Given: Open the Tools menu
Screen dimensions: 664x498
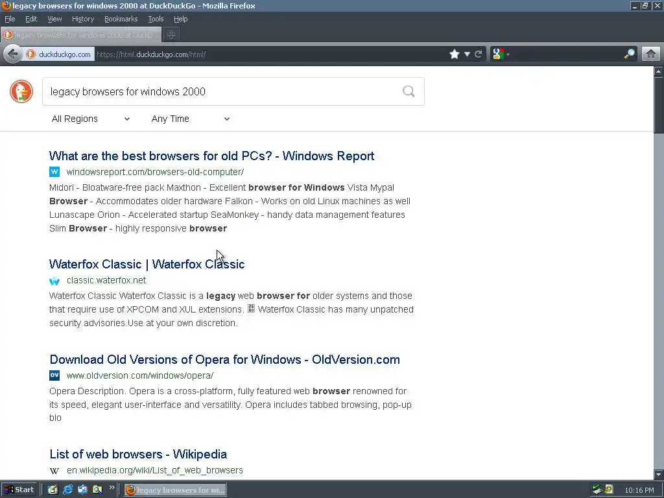Looking at the screenshot, I should pyautogui.click(x=156, y=19).
